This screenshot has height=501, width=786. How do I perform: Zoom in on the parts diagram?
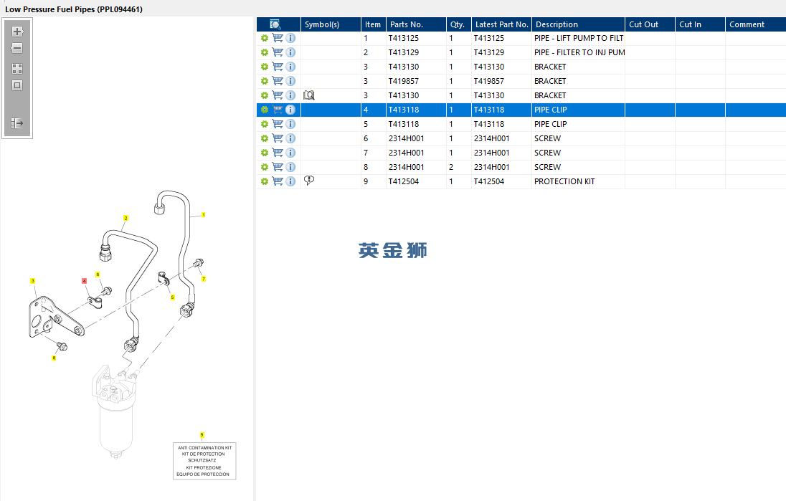17,32
